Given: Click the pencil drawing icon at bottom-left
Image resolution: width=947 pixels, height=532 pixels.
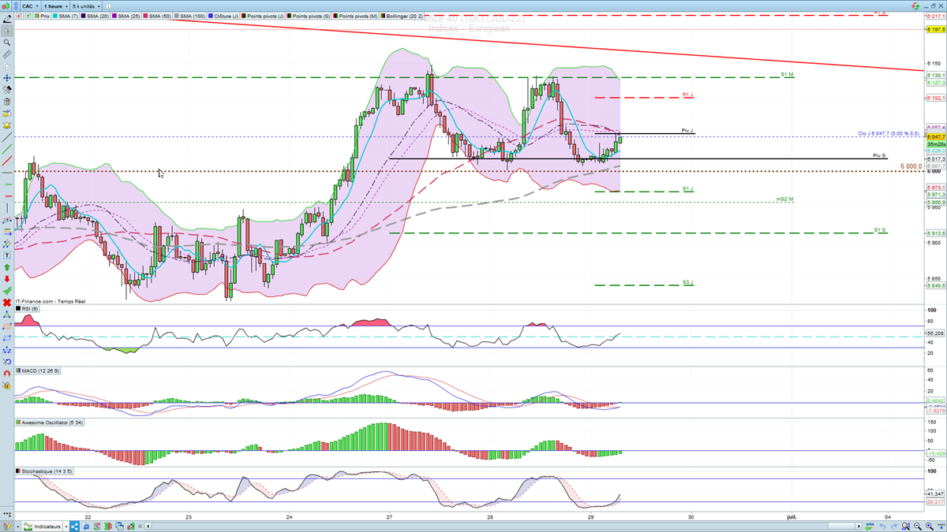Looking at the screenshot, I should click(7, 526).
